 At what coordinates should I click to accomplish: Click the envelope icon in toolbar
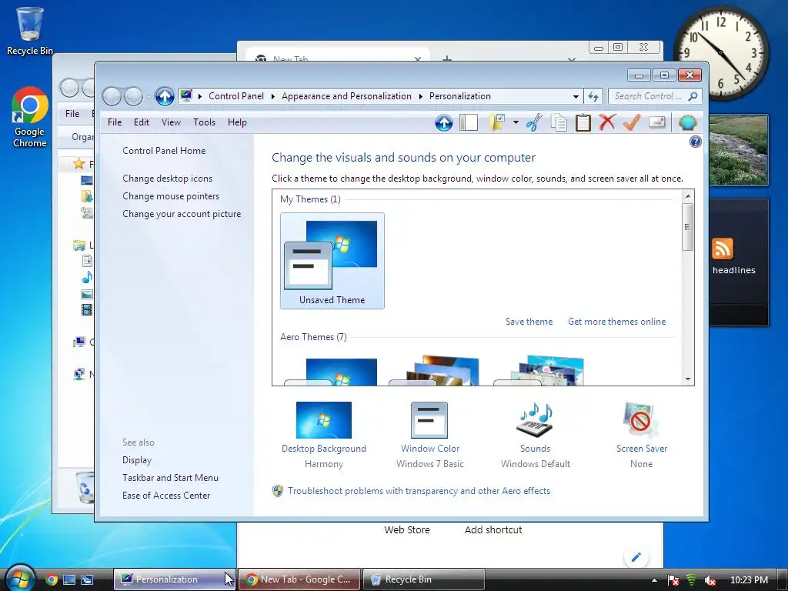coord(657,122)
